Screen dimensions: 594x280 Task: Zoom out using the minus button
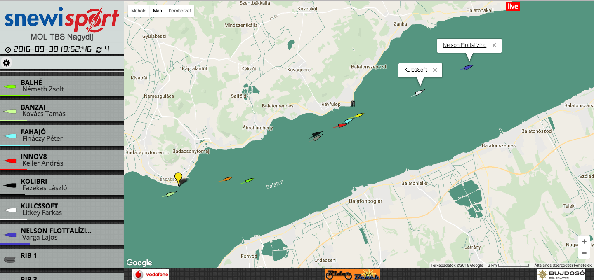(584, 253)
